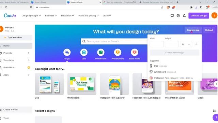218x123 pixels.
Task: Click the browser downloads icon
Action: (x=196, y=7)
